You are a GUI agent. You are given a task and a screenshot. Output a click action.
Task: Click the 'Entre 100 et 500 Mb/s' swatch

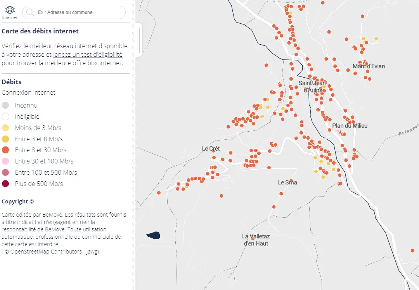[x=5, y=172]
